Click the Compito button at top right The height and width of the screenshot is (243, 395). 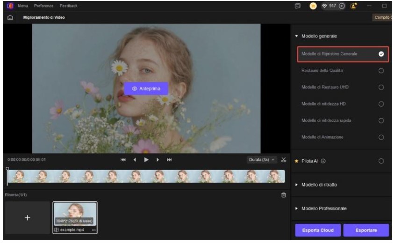(x=382, y=17)
